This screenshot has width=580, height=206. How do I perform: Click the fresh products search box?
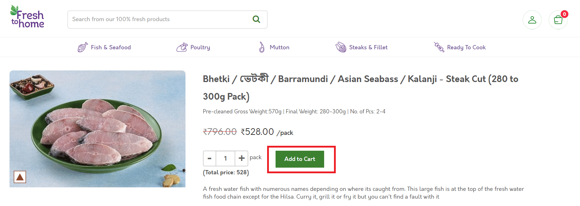coord(158,19)
